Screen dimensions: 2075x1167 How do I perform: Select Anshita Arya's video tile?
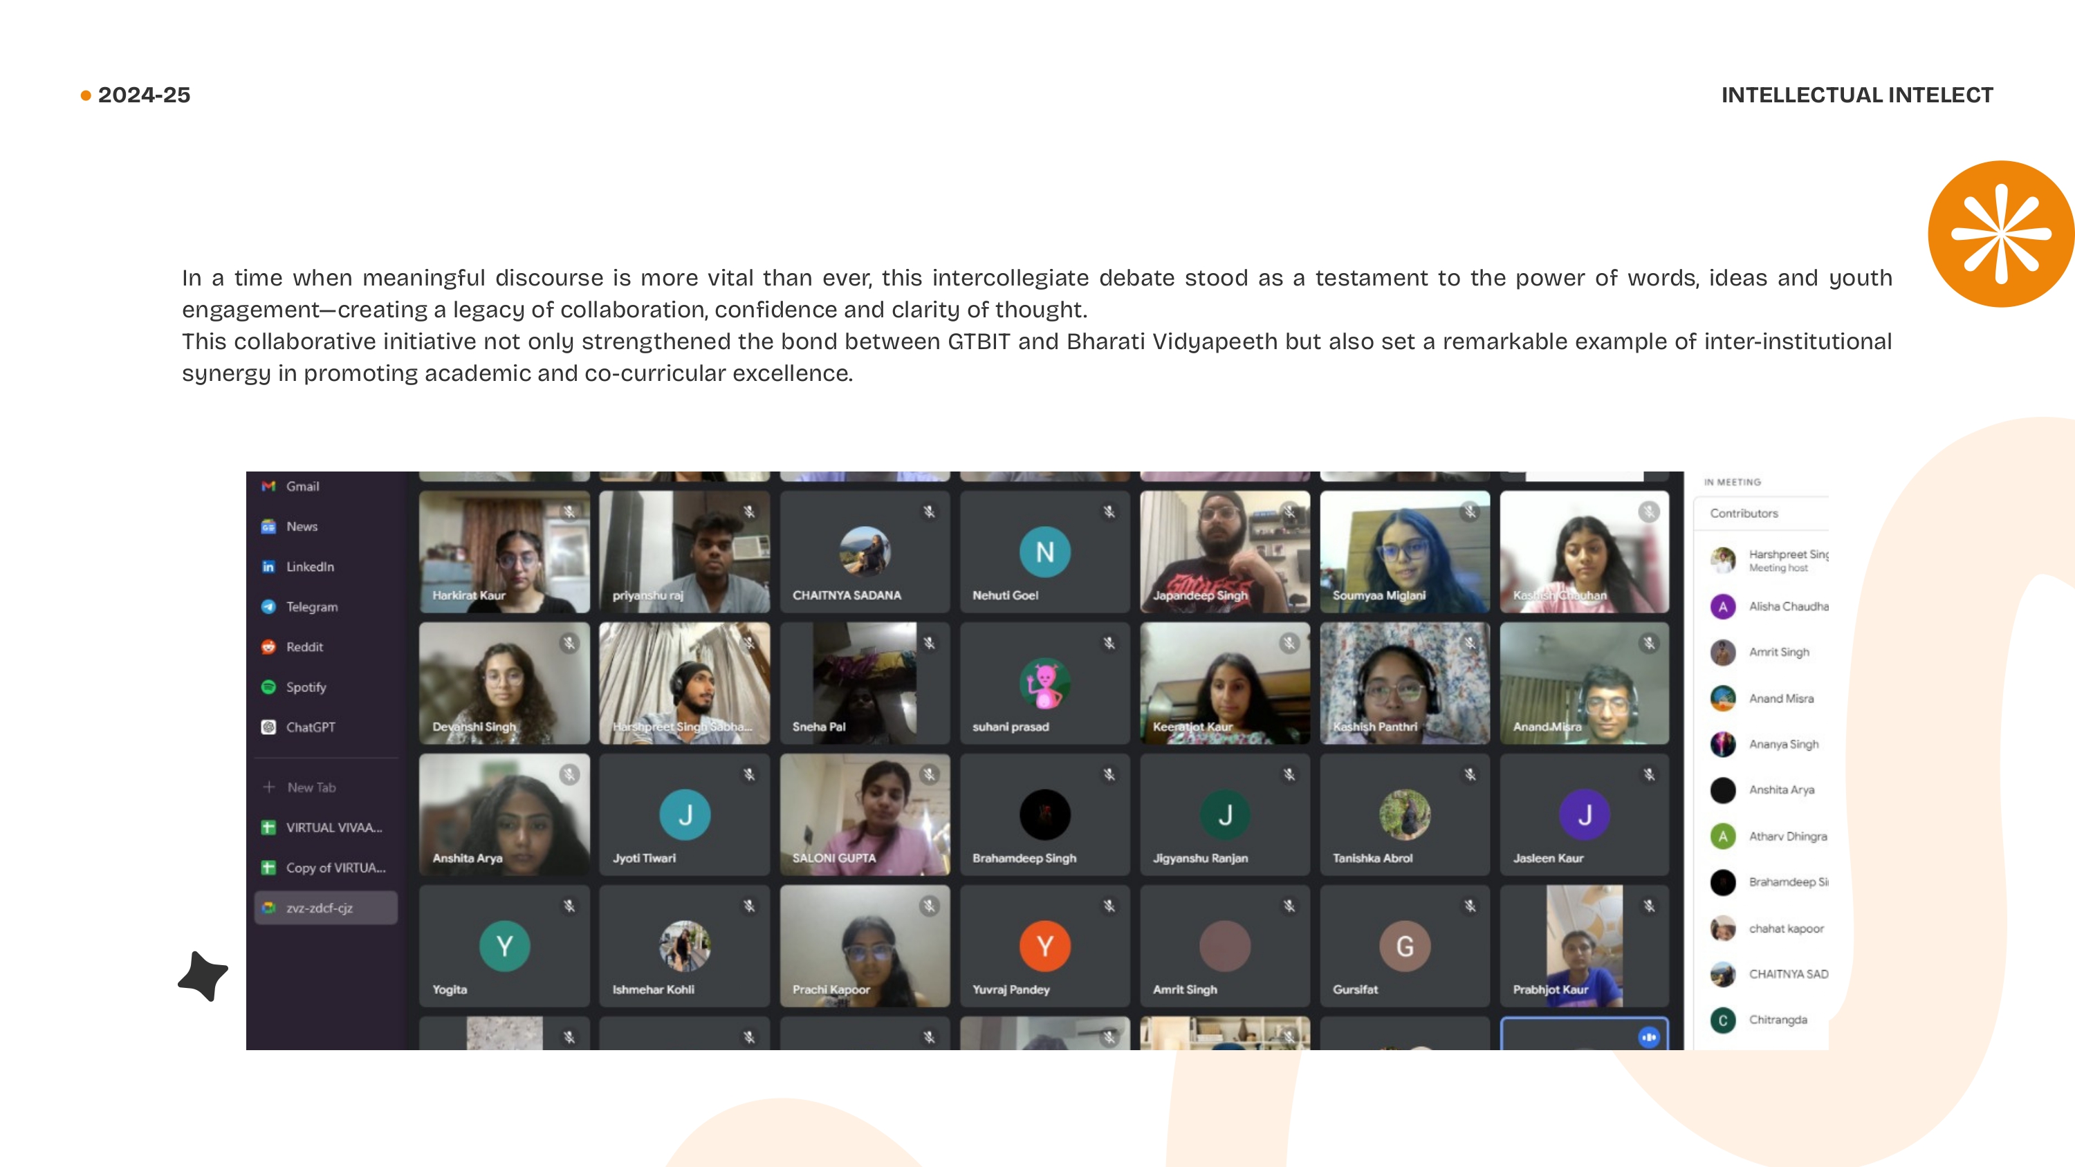(x=504, y=814)
